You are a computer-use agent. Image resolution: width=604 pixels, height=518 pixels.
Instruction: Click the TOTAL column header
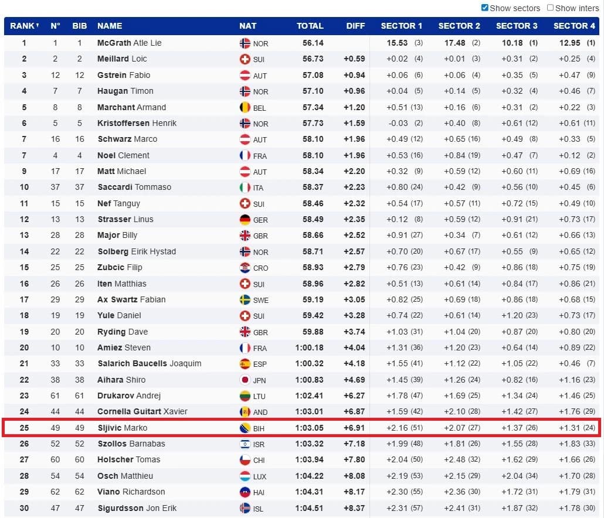[x=310, y=26]
